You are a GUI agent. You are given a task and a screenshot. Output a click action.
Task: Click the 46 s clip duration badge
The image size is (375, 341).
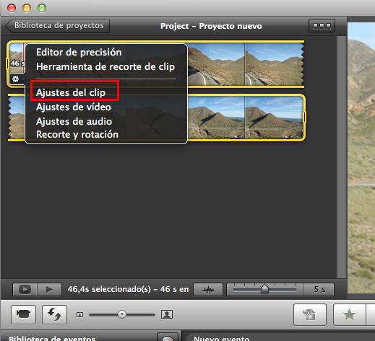coord(17,63)
